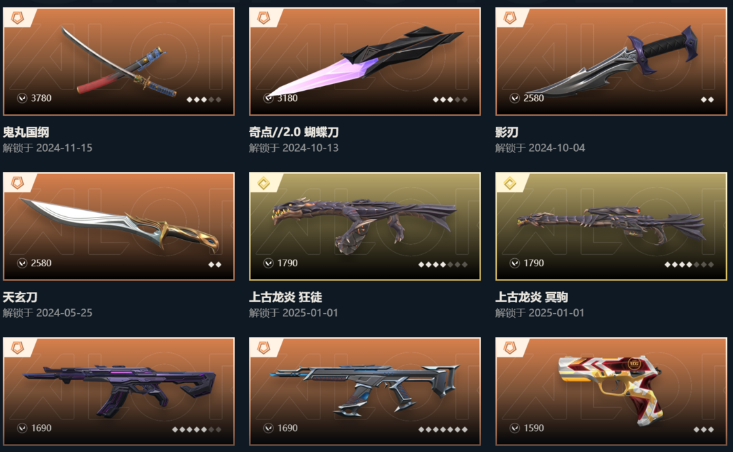
Task: Click the gold tier badge on 上古龙炎 狂徒
Action: (263, 183)
